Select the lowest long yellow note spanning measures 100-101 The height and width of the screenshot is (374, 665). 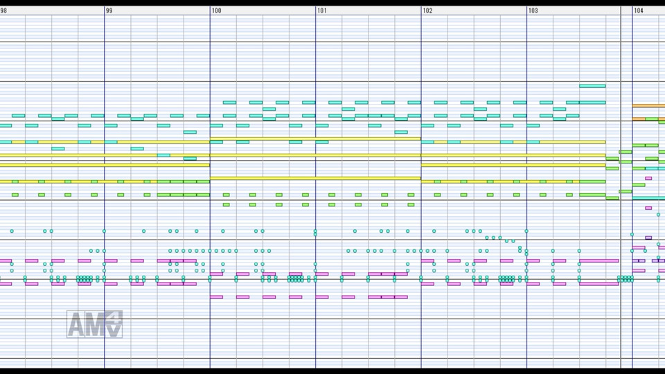pyautogui.click(x=315, y=178)
